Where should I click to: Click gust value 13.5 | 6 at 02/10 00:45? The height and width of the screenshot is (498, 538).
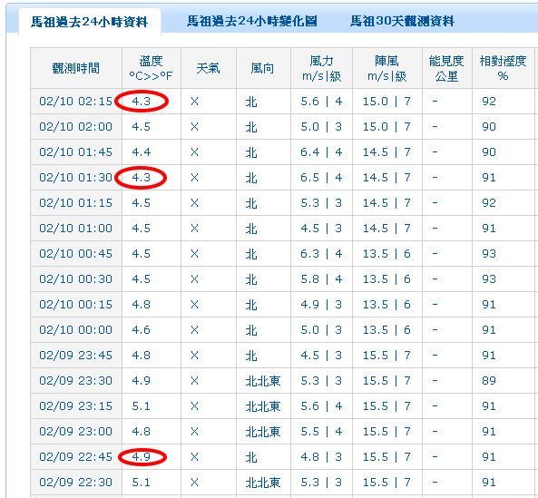click(386, 254)
